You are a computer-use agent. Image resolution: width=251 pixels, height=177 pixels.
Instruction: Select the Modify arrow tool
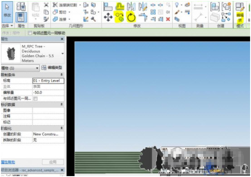coord(7,12)
